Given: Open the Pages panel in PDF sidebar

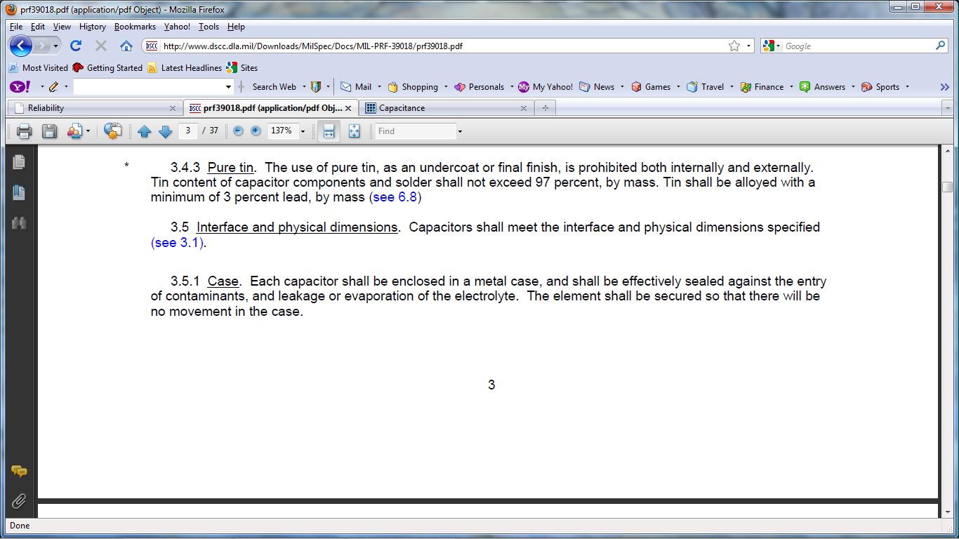Looking at the screenshot, I should coord(19,162).
